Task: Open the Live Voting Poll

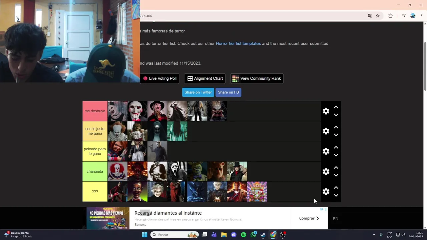Action: [x=159, y=78]
